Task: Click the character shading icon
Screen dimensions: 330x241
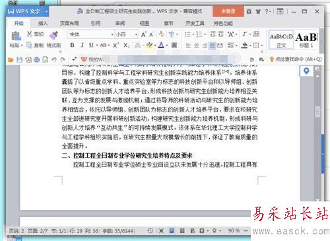Action: click(x=174, y=45)
